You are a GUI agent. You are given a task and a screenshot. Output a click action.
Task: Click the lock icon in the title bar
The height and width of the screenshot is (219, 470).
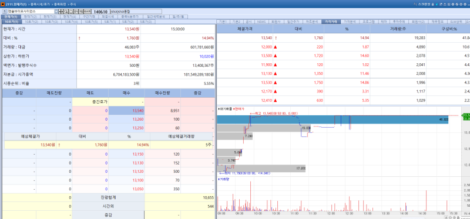(x=432, y=4)
